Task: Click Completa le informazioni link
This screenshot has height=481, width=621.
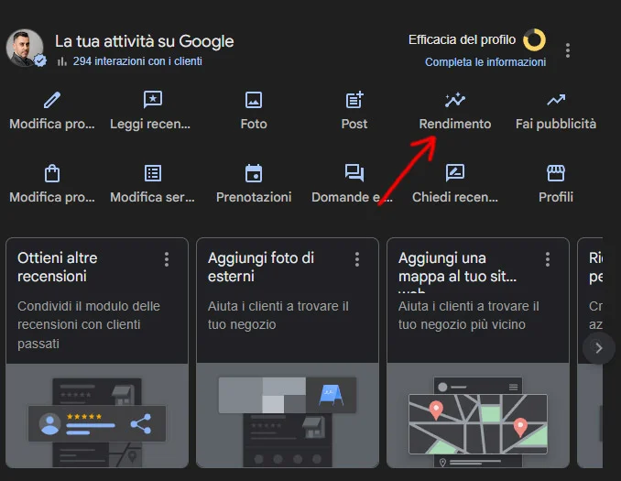Action: (x=485, y=62)
